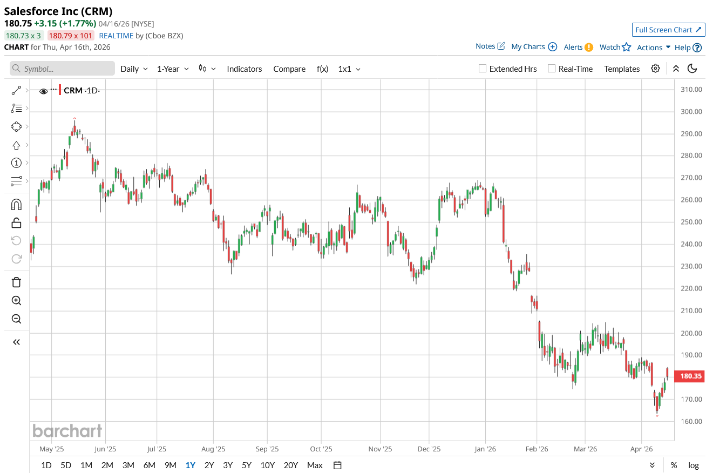This screenshot has height=473, width=706.
Task: Open the calendar date range picker
Action: 338,465
